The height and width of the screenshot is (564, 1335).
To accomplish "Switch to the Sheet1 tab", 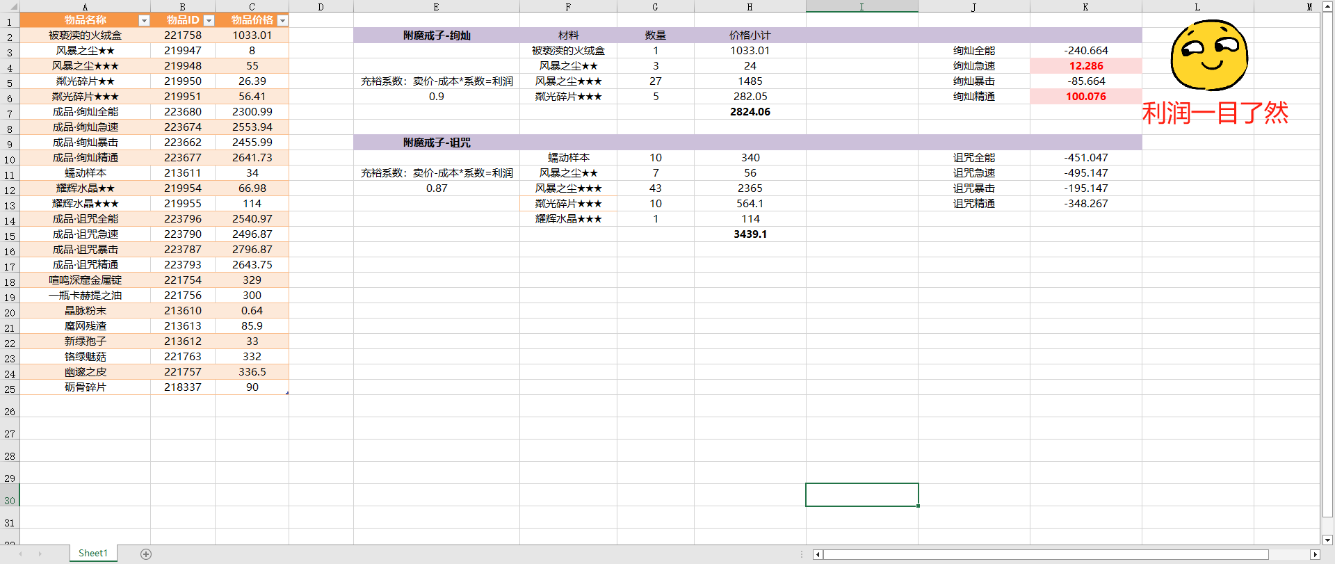I will 93,554.
